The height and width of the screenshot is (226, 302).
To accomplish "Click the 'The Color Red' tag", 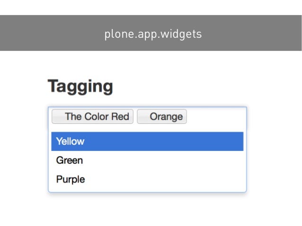I will pos(93,117).
